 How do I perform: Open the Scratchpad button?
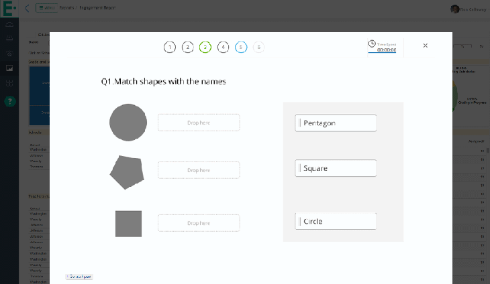click(79, 277)
